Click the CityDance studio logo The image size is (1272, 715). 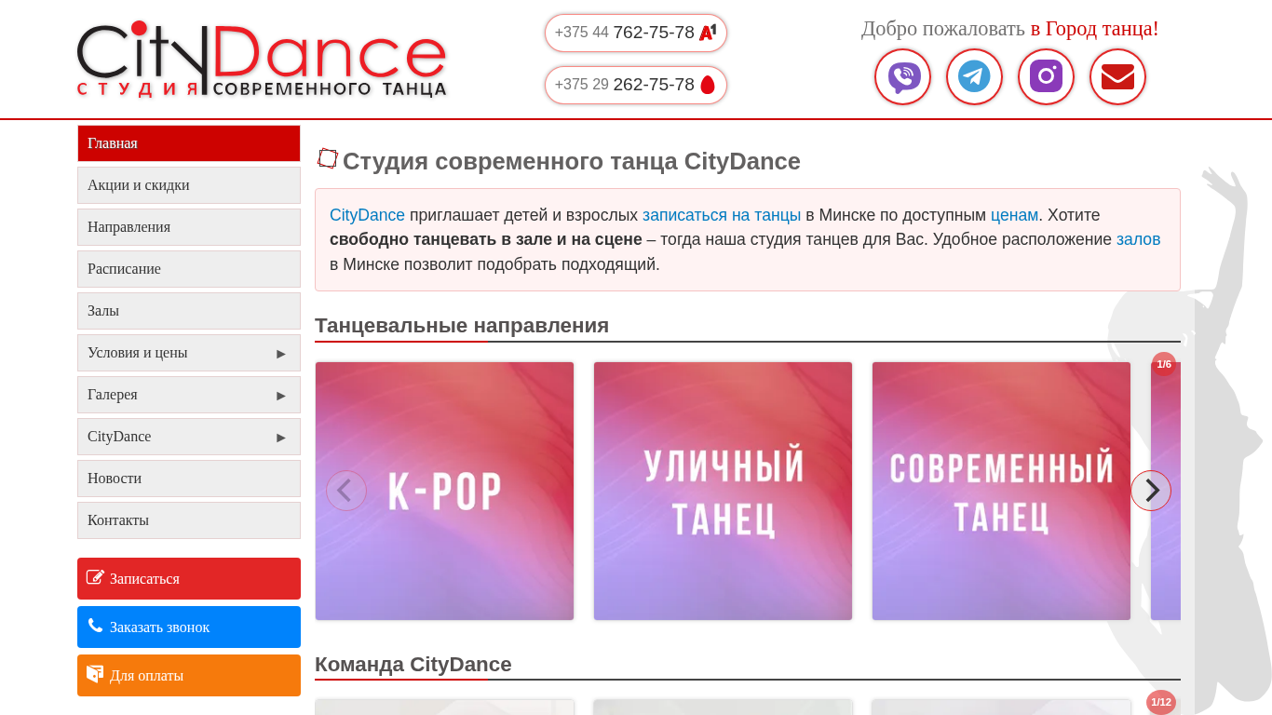pos(262,60)
